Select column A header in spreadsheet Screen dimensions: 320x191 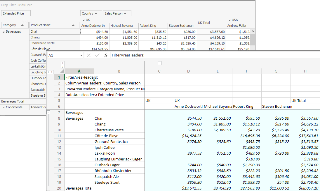79,71
